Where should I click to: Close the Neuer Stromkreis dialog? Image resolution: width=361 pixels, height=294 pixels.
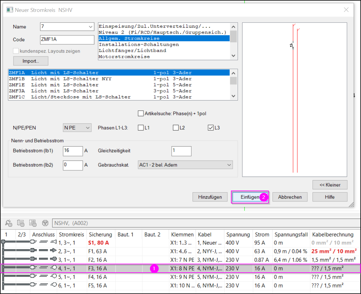[x=346, y=10]
